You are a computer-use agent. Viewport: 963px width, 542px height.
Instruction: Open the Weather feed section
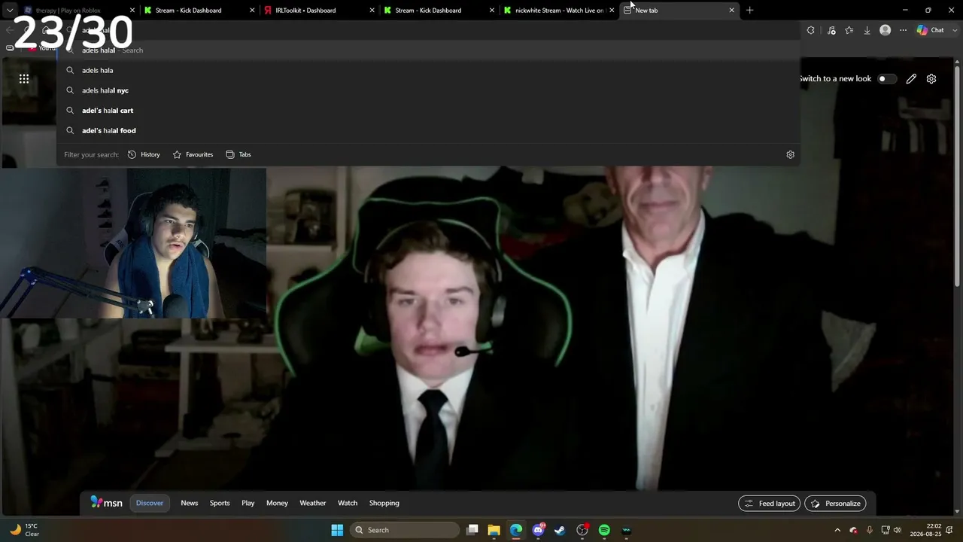[x=313, y=503]
